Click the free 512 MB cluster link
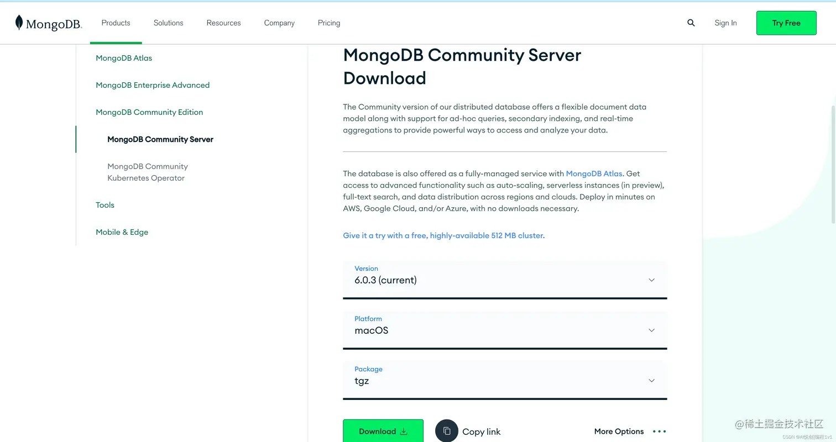Viewport: 836px width, 442px height. (x=443, y=235)
